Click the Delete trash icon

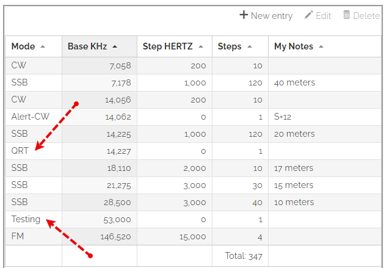pos(347,15)
